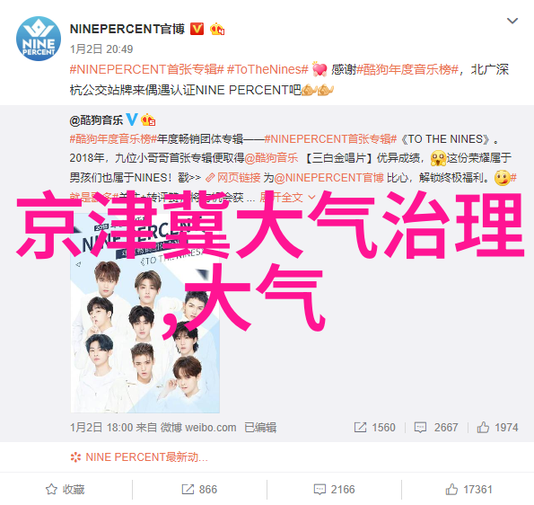534x505 pixels.
Task: Open the TO THE NINES album image
Action: click(x=145, y=313)
